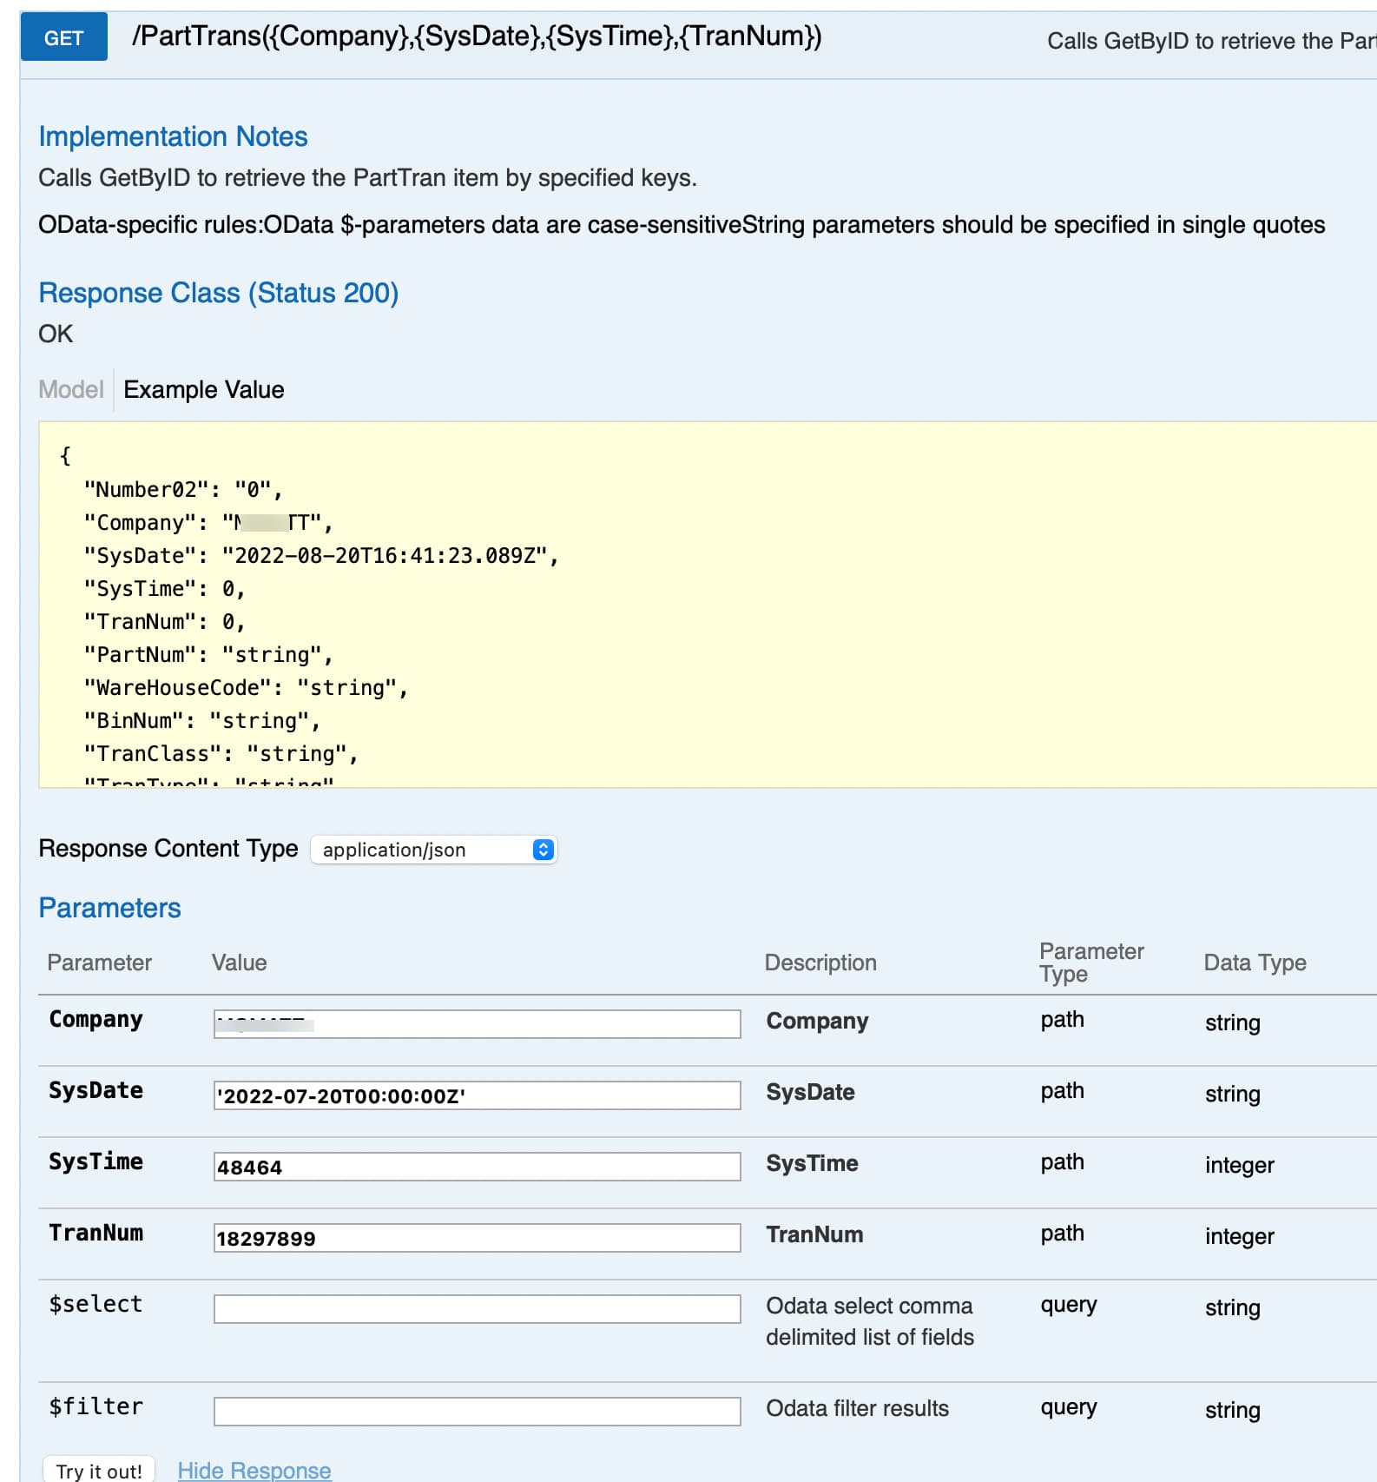Click the Parameter Type column header
The height and width of the screenshot is (1482, 1377).
[1091, 963]
